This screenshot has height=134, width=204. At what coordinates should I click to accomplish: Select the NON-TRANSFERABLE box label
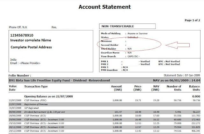coord(118,26)
